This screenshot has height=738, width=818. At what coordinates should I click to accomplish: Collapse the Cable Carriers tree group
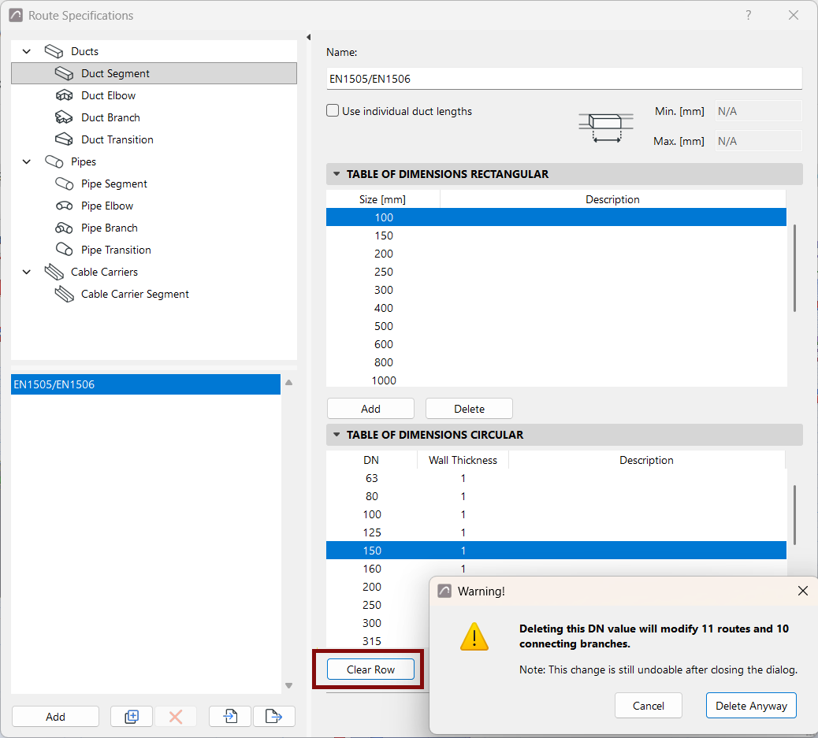point(27,272)
